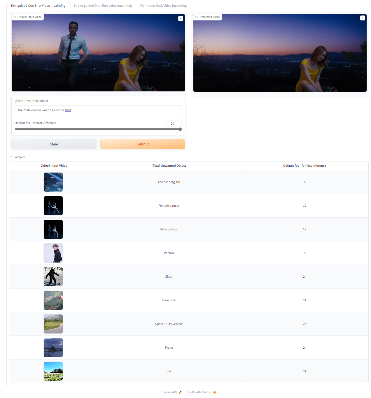Open Full-frame Mask Video Inpainting tab
The height and width of the screenshot is (398, 371).
pos(163,6)
